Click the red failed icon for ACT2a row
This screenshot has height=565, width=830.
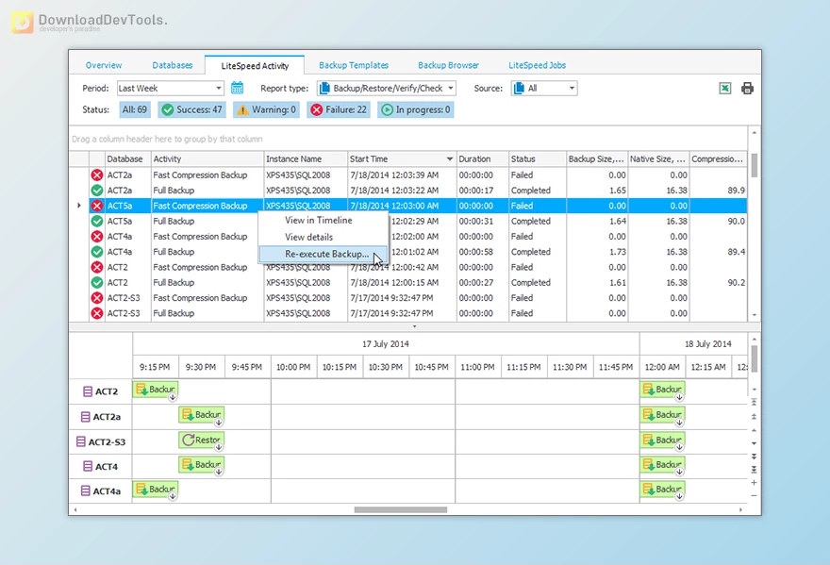tap(96, 175)
